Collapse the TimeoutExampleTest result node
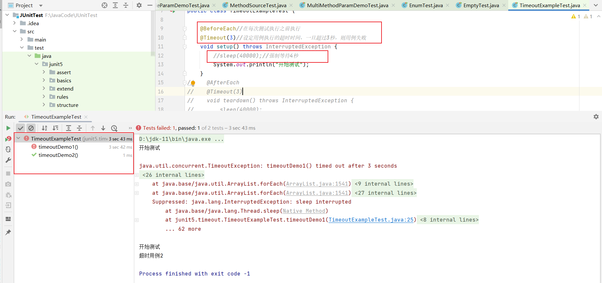 (19, 139)
